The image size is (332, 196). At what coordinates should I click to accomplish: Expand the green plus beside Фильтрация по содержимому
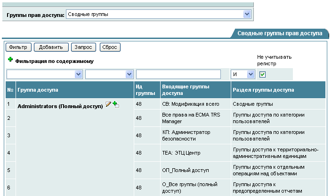click(x=10, y=60)
